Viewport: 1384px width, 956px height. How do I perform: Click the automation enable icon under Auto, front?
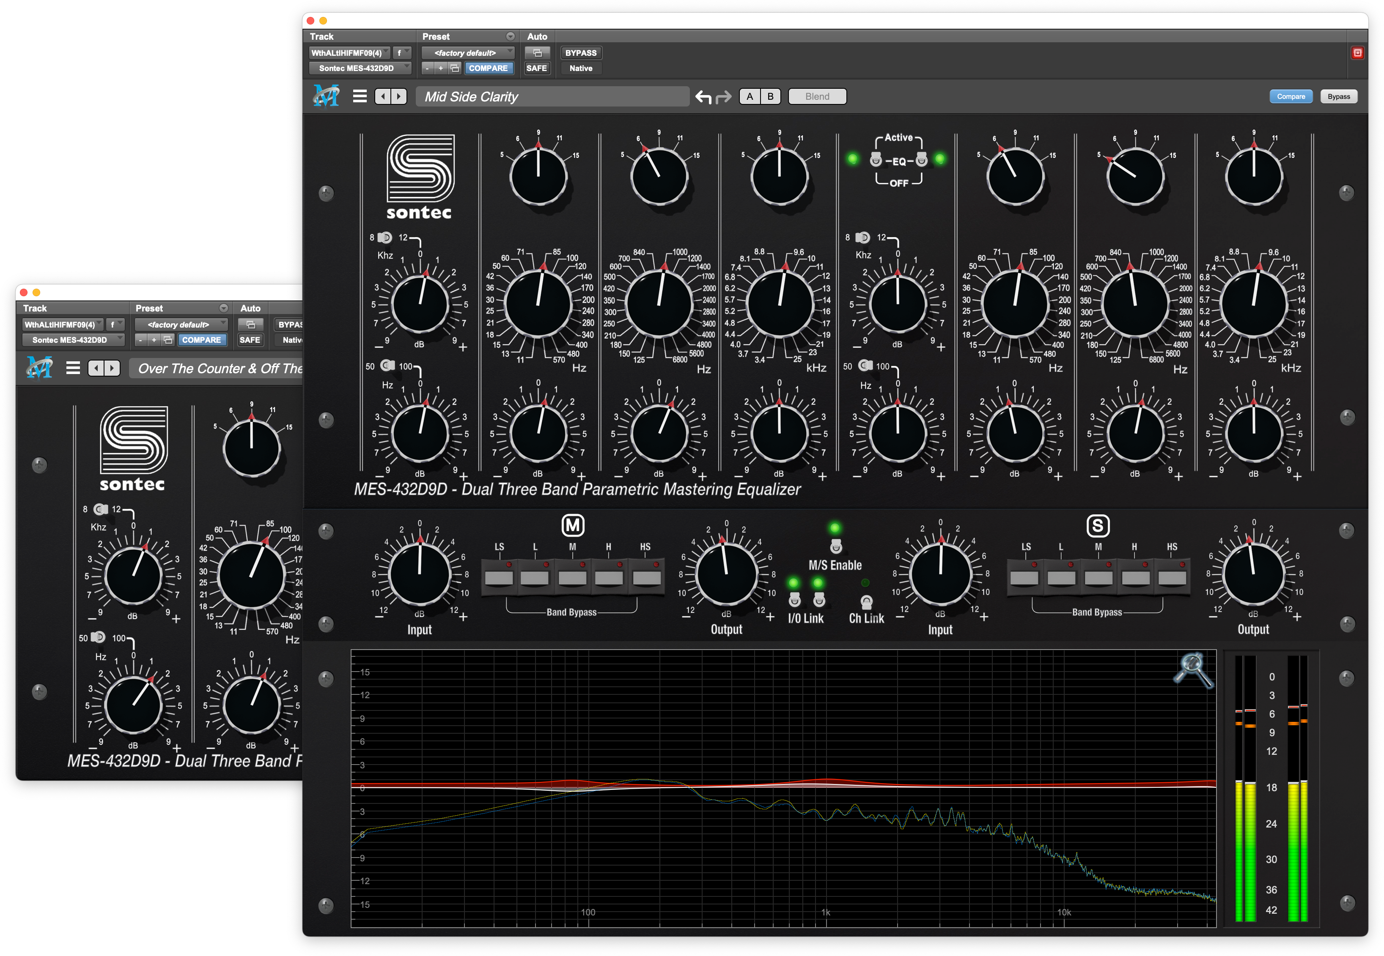(x=537, y=53)
